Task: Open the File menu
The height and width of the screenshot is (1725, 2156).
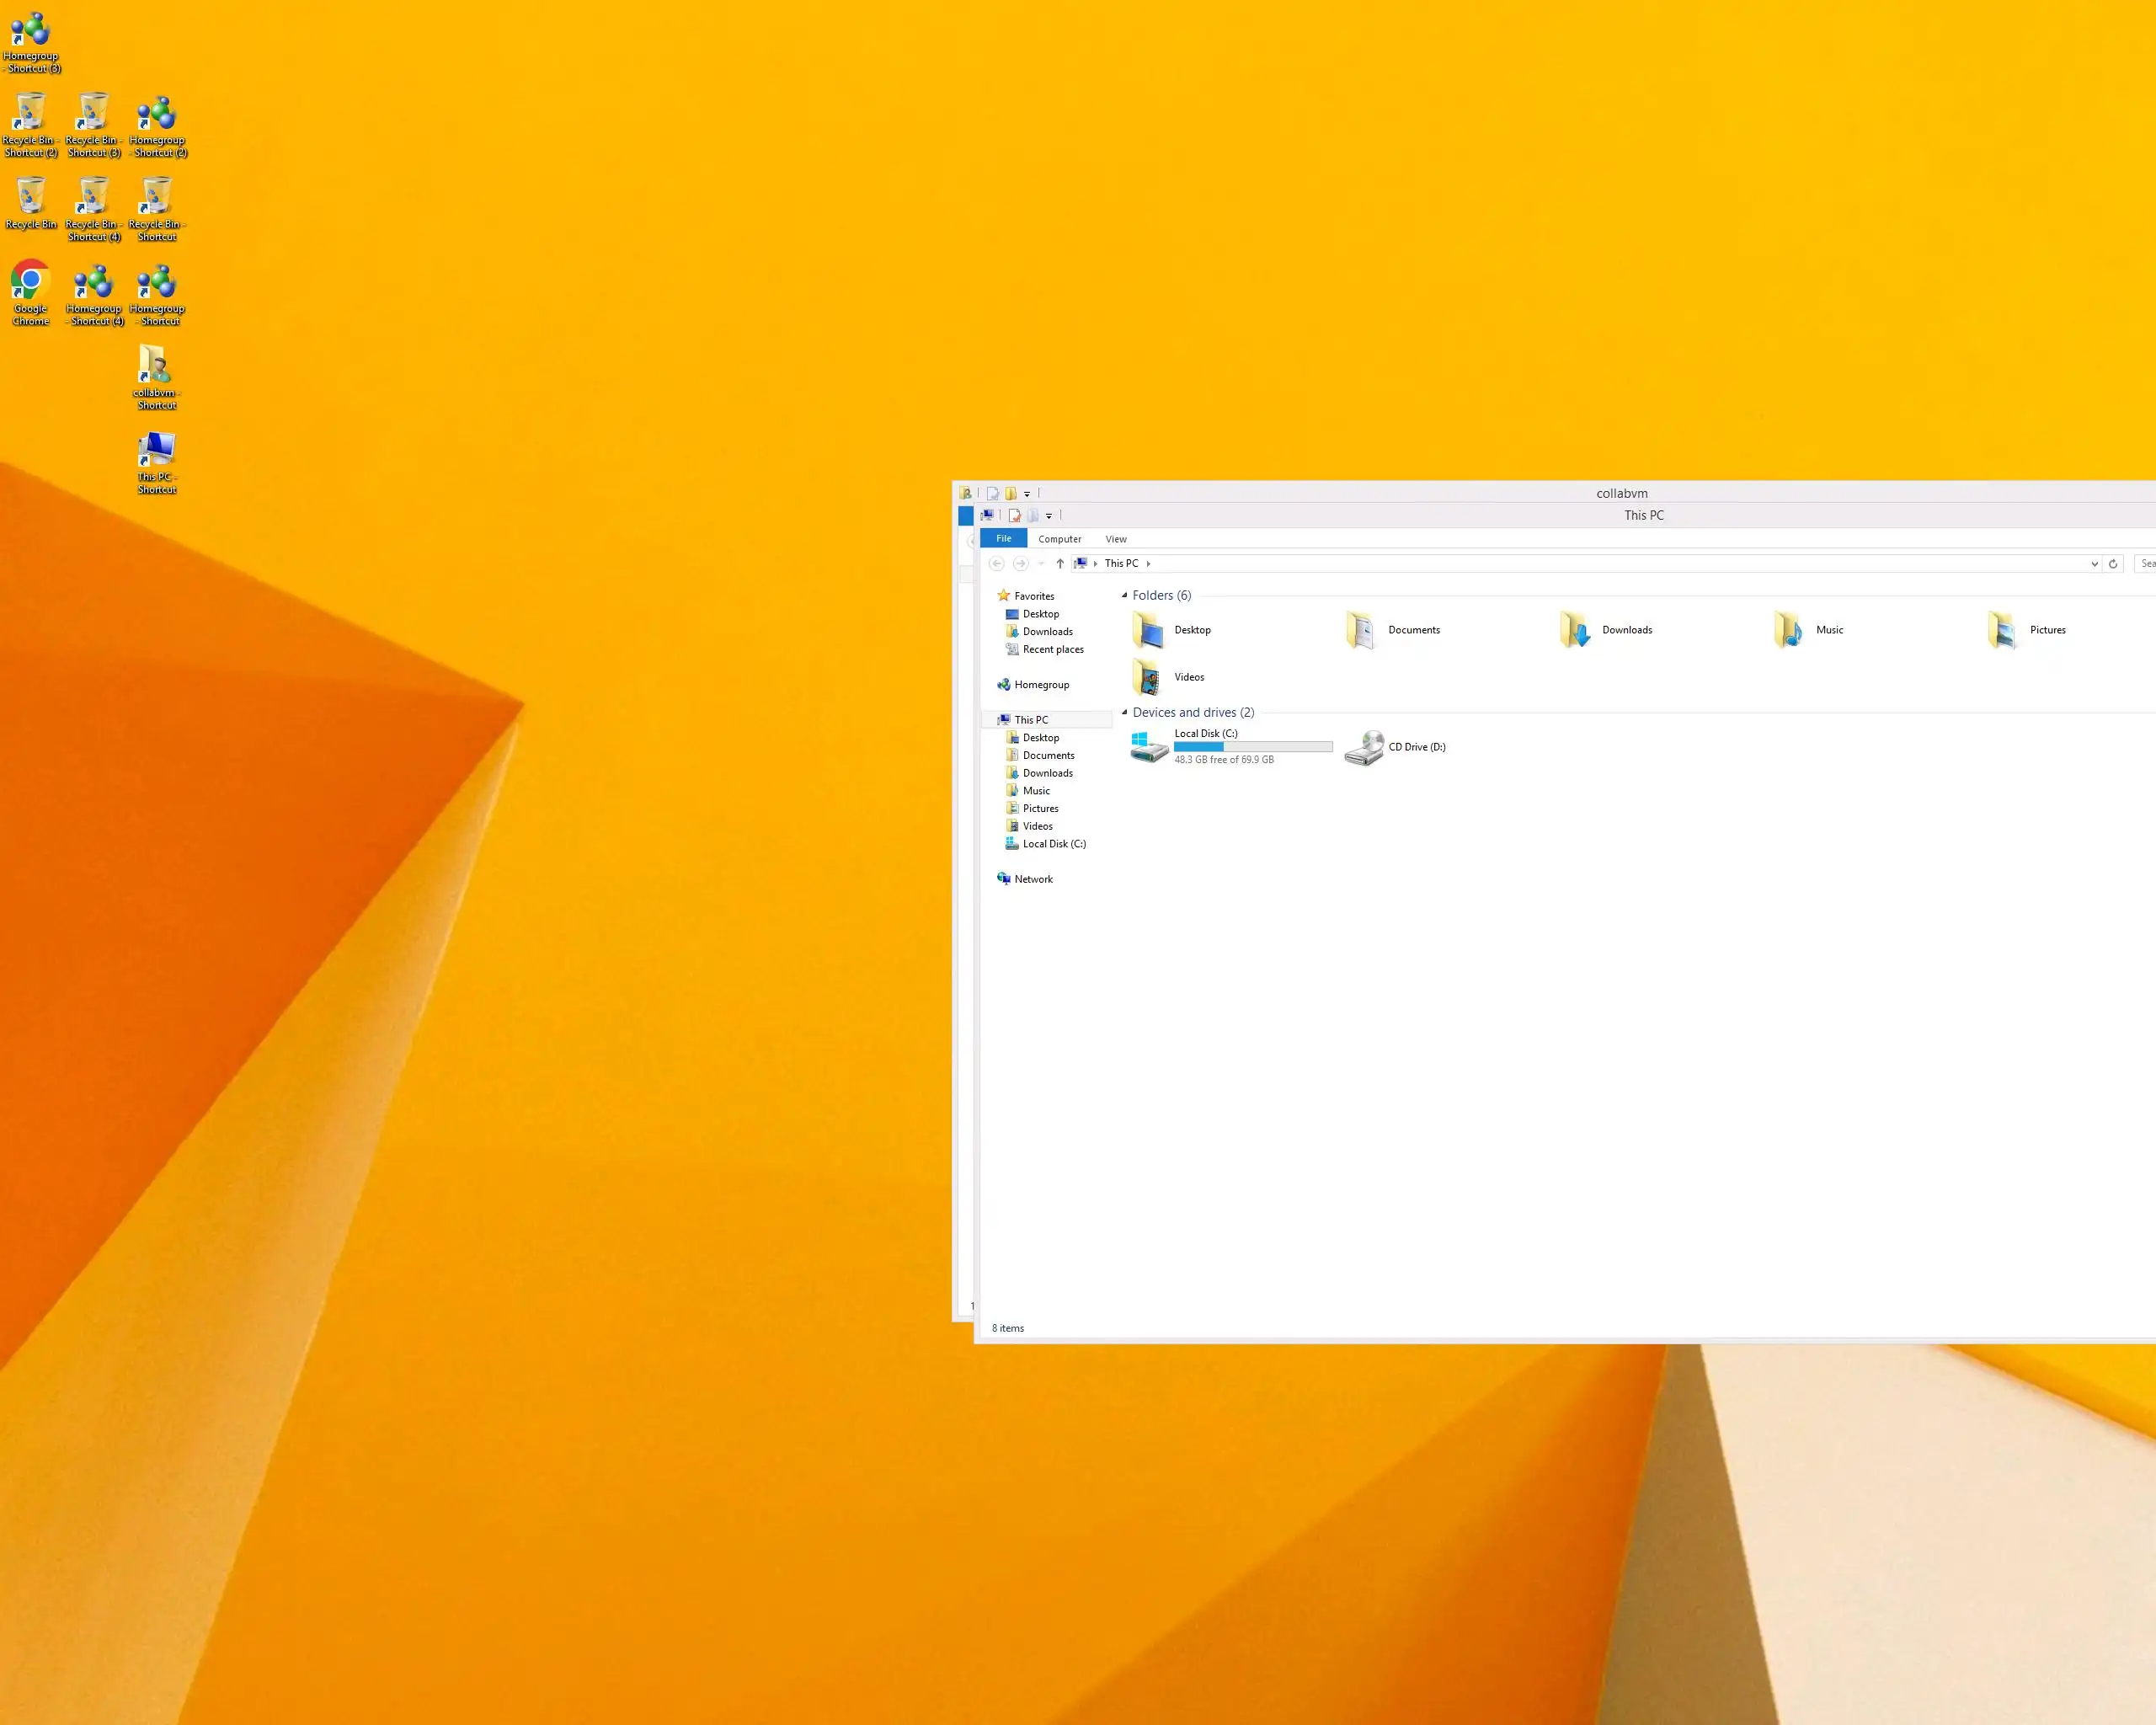Action: [1003, 538]
